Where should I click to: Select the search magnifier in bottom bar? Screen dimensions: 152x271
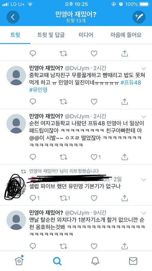[57, 261]
